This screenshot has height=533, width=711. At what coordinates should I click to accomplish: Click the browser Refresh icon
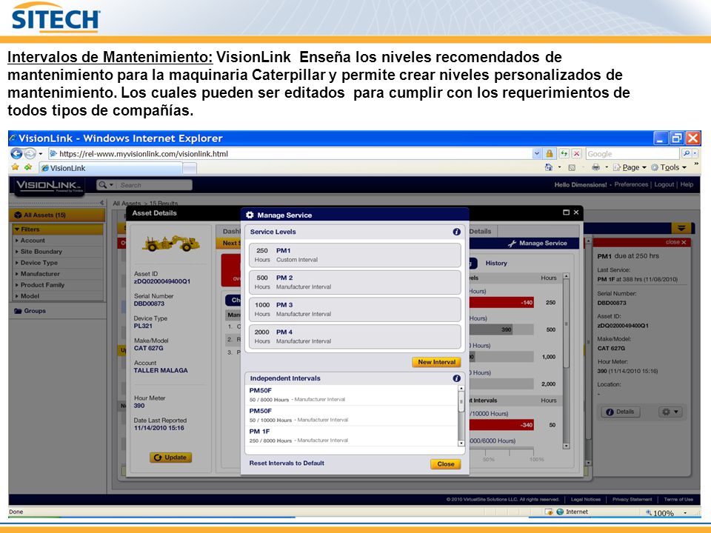(564, 154)
